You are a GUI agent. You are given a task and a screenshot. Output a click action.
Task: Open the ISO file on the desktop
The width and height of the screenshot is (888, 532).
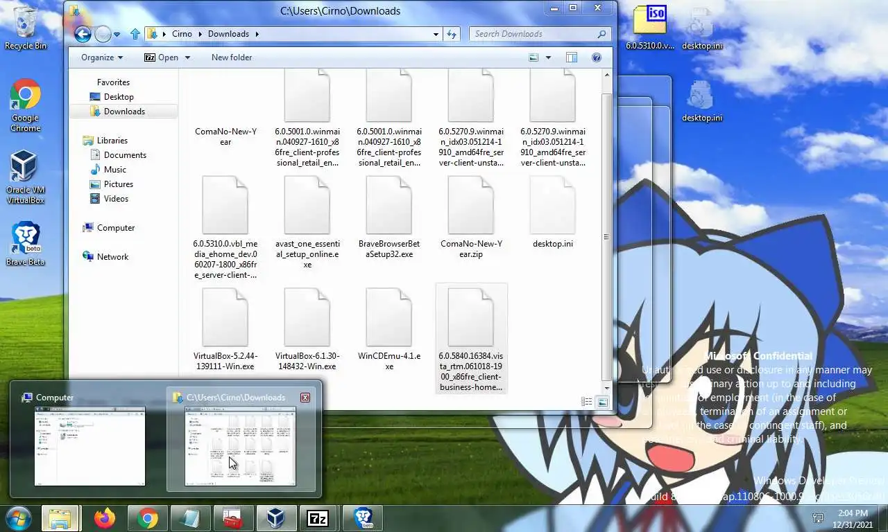coord(650,28)
